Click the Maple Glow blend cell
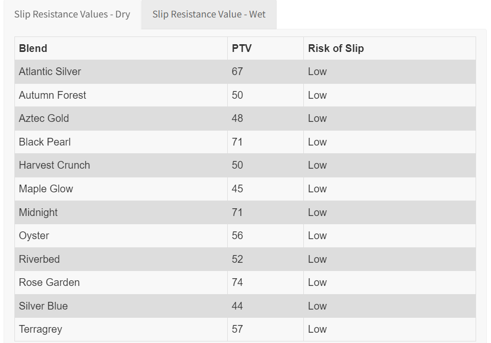The image size is (491, 343). pos(46,189)
